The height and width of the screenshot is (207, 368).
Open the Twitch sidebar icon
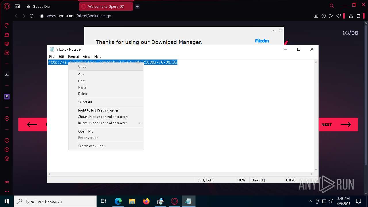click(x=7, y=97)
